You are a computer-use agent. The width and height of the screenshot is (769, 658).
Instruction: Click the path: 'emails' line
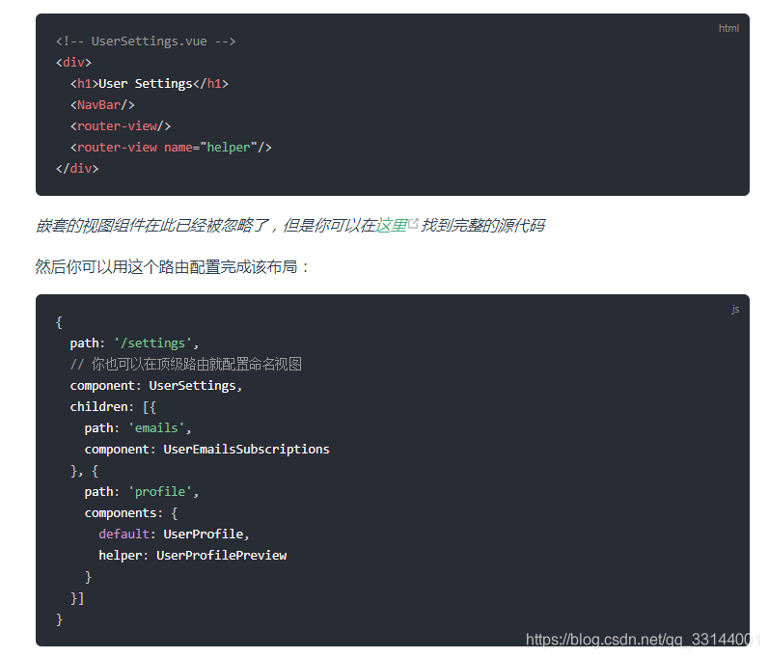(x=138, y=428)
